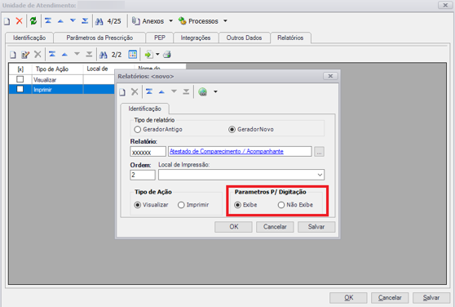Screen dimensions: 455x307
Task: Go to next row in grid toolbar
Action: coord(77,54)
